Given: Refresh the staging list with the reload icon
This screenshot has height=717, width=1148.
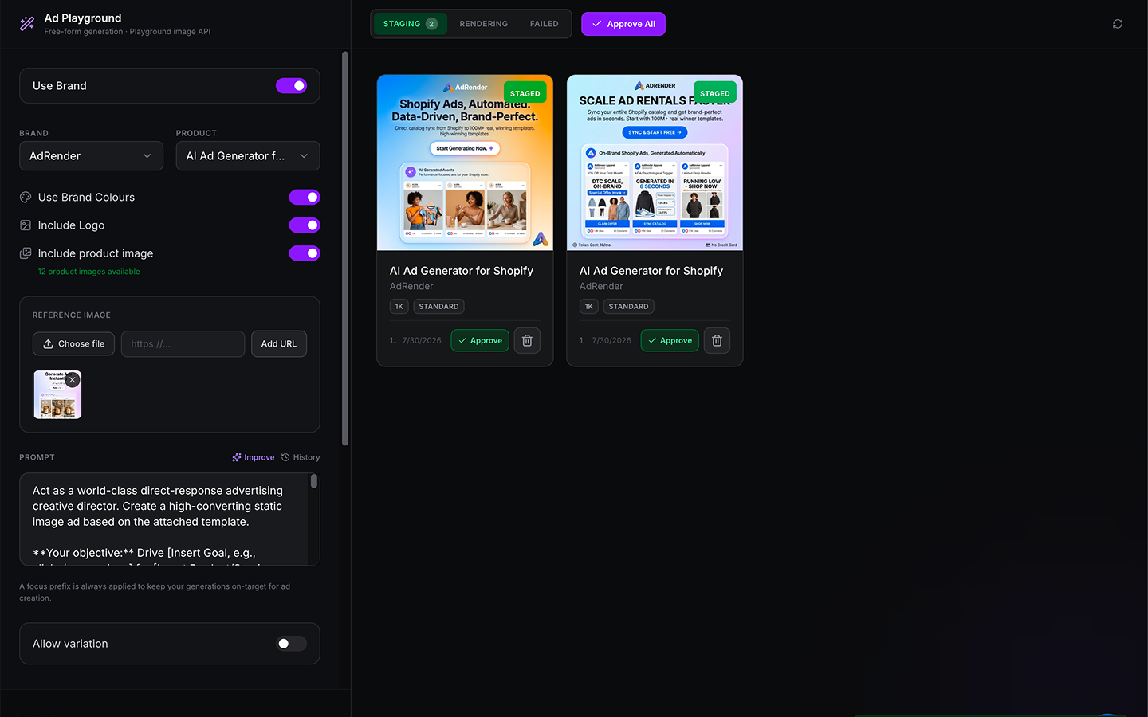Looking at the screenshot, I should [x=1118, y=24].
